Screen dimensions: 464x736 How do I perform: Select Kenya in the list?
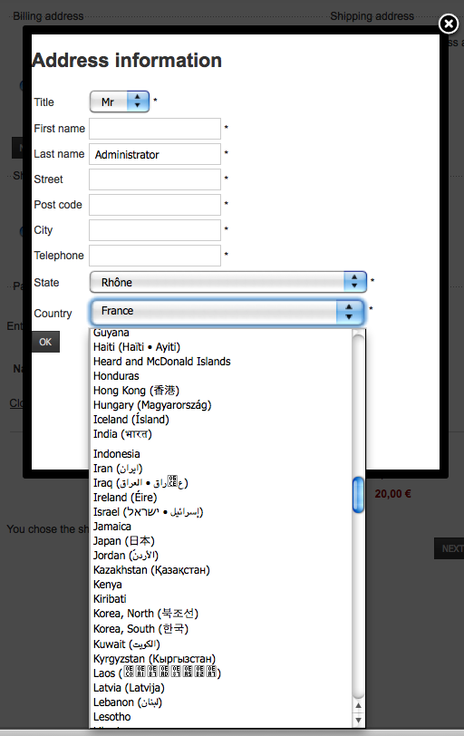(220, 585)
